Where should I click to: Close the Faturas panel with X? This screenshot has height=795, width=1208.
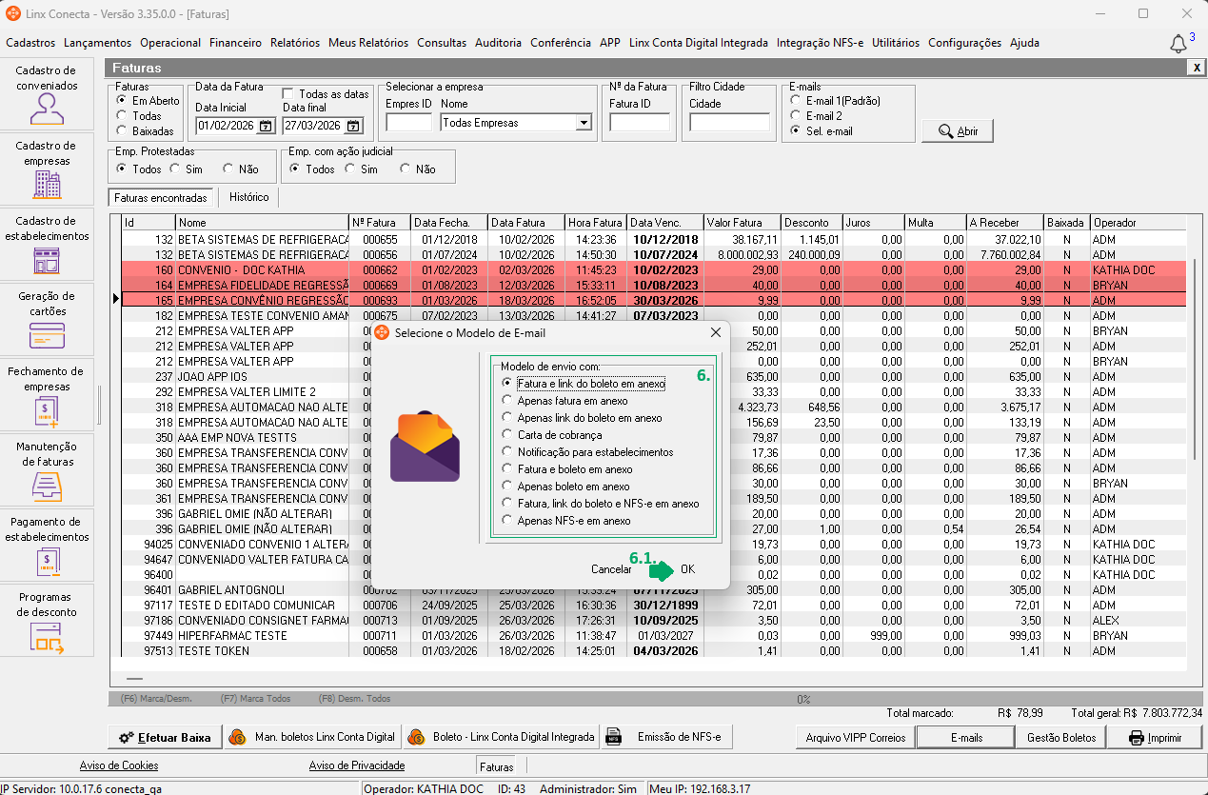pyautogui.click(x=1196, y=68)
